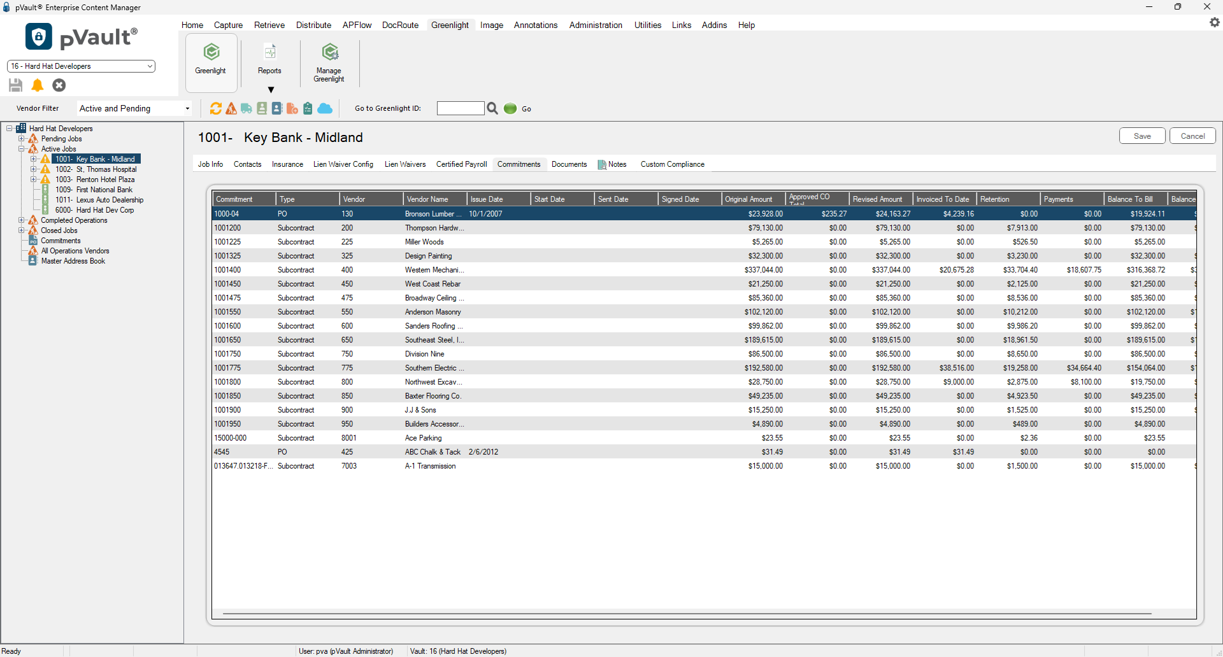Image resolution: width=1223 pixels, height=657 pixels.
Task: Select commitment row 4545 ABC Chalk & Tack
Action: point(704,452)
